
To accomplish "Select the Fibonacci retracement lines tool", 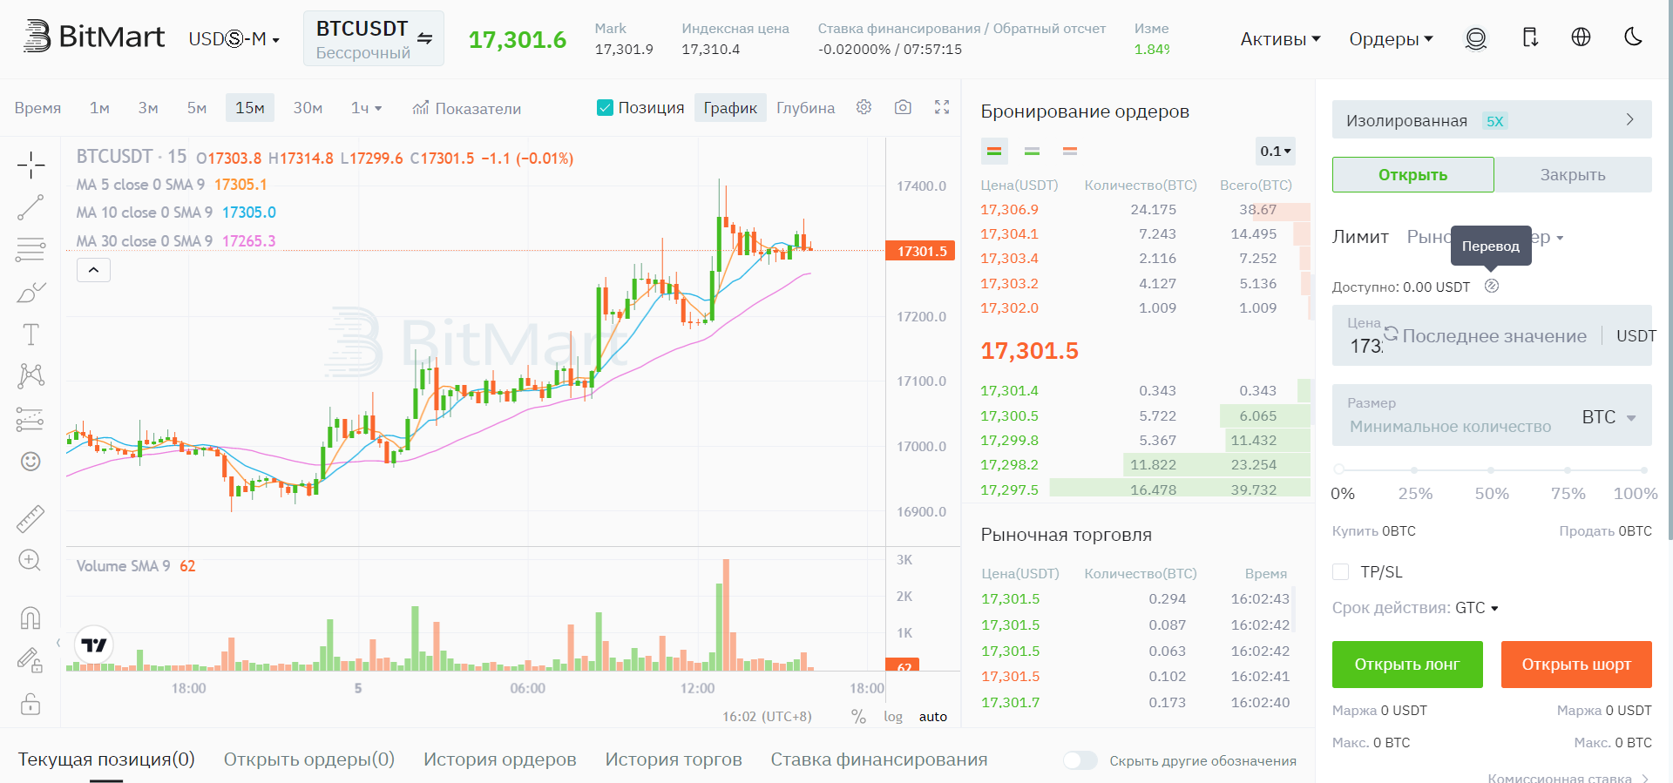I will (x=30, y=249).
